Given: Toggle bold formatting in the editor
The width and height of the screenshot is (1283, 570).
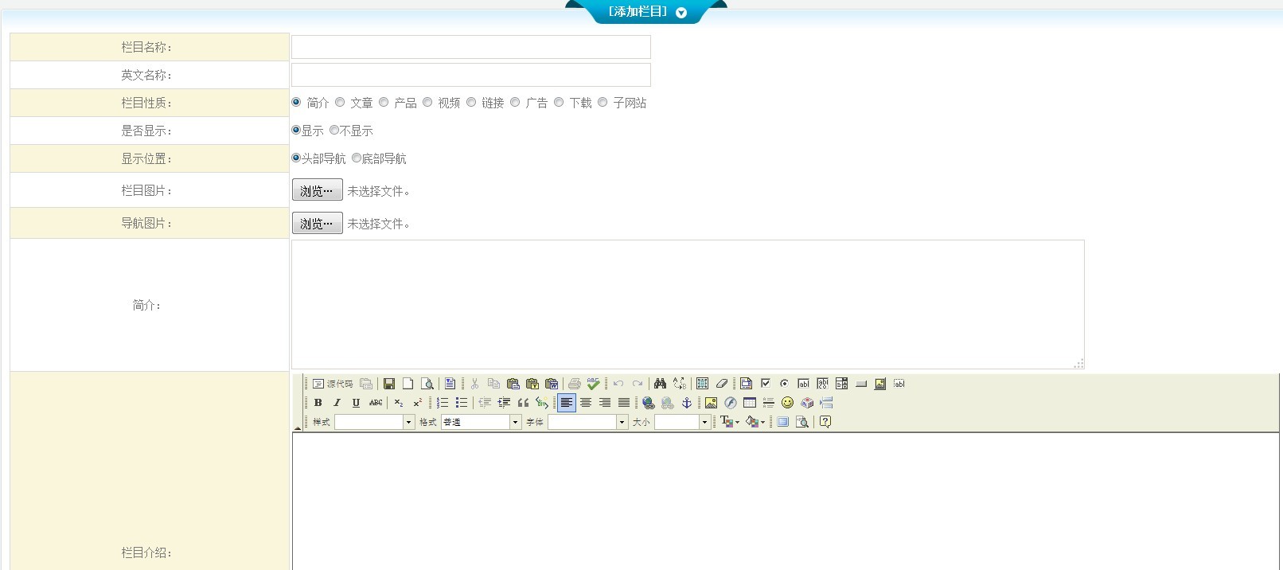Looking at the screenshot, I should pos(318,403).
